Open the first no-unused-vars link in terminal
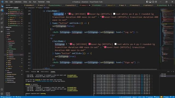The width and height of the screenshot is (175, 98). pos(72,75)
